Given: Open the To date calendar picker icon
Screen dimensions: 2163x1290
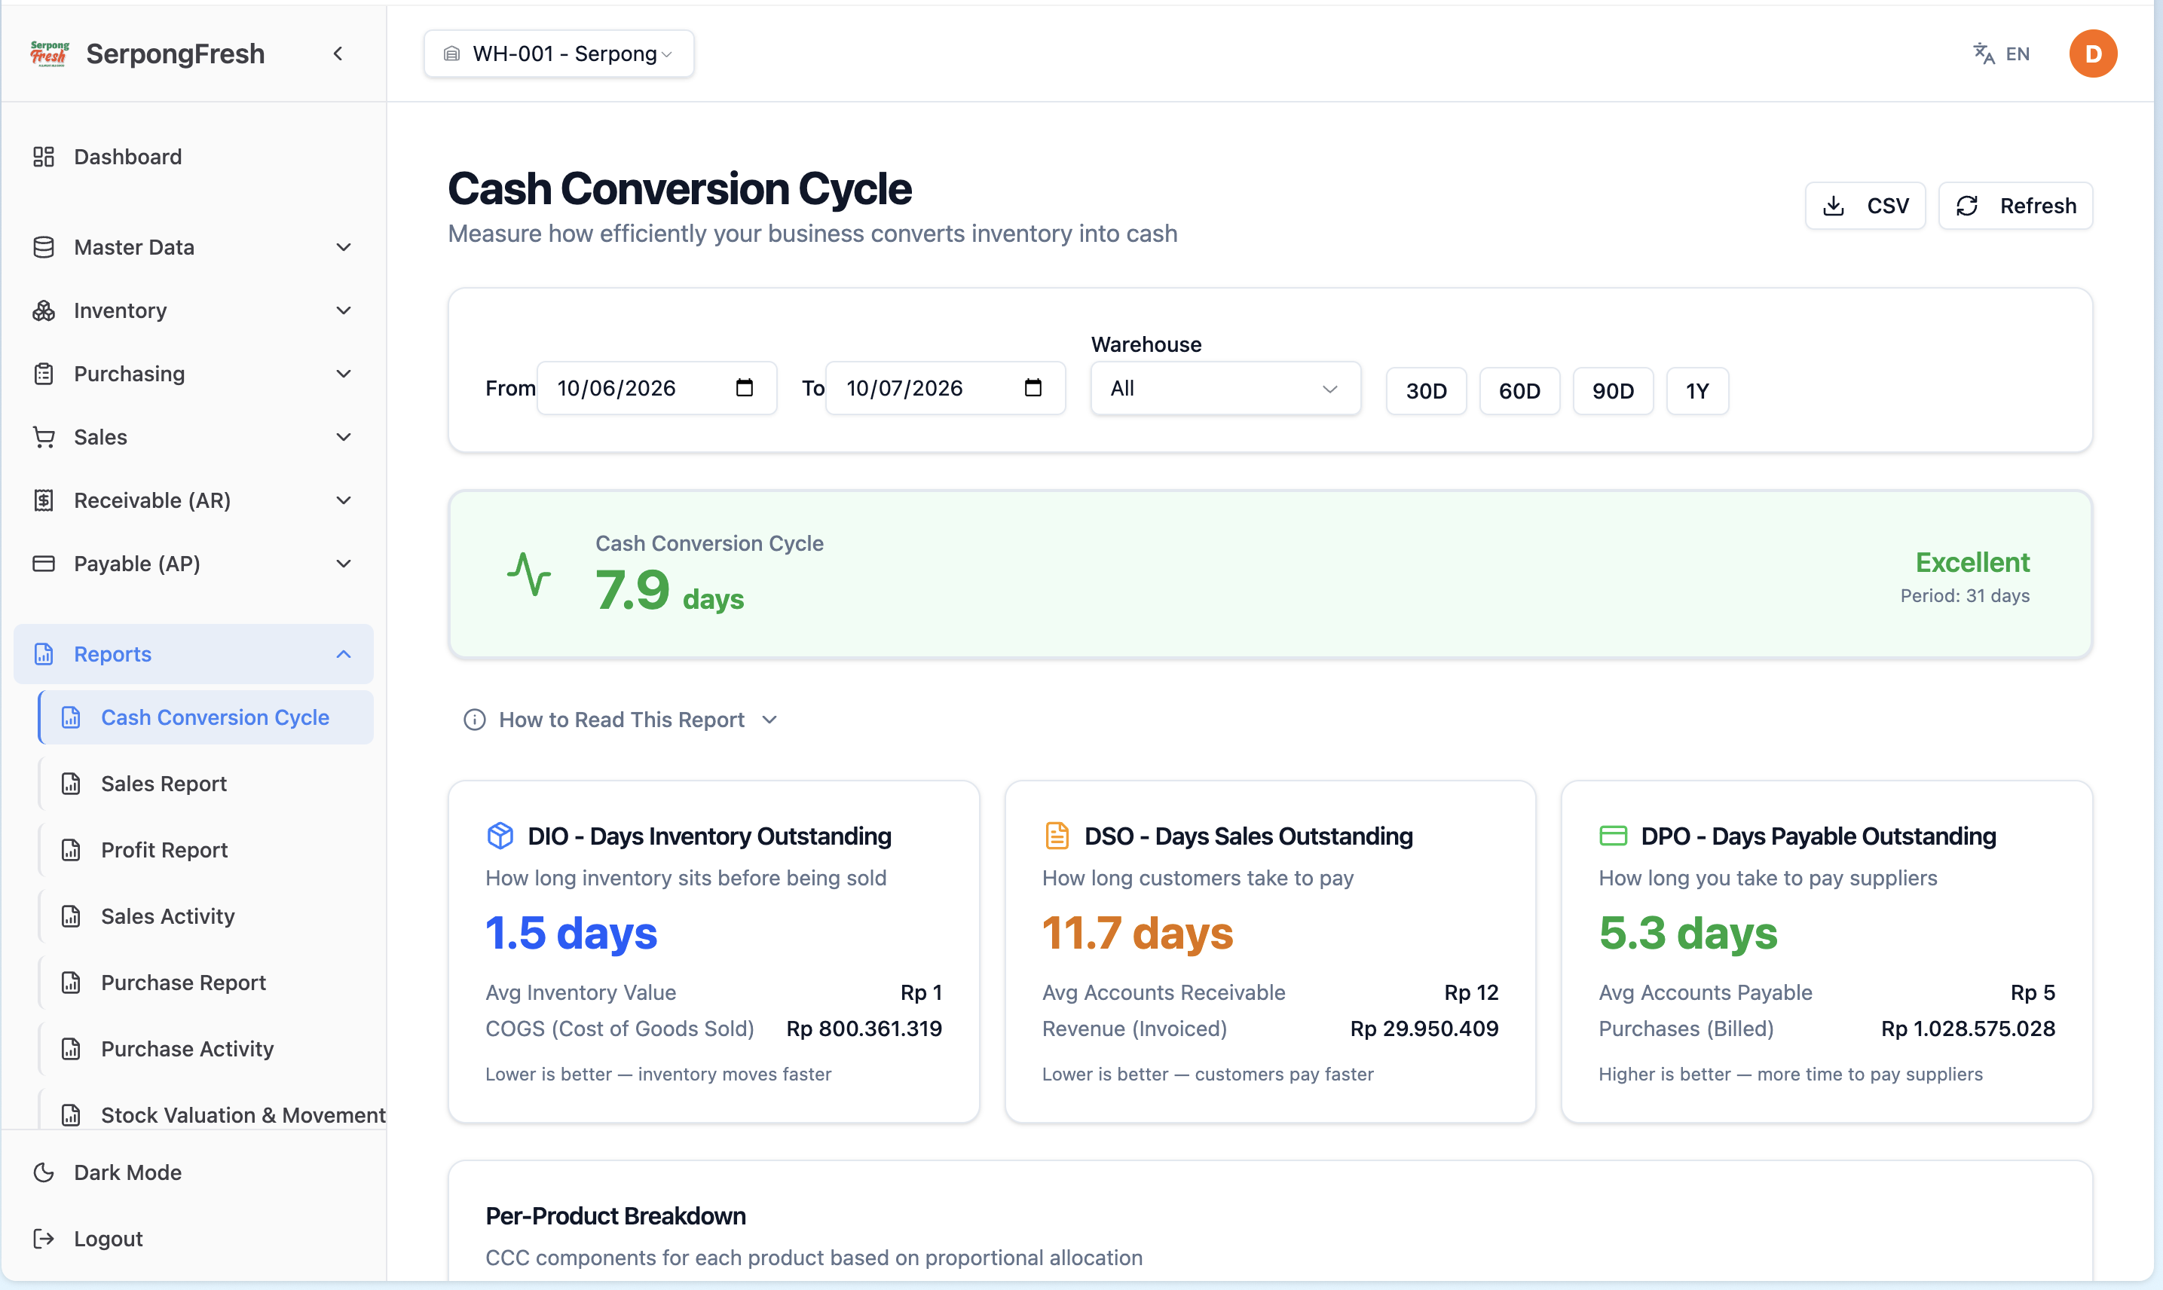Looking at the screenshot, I should 1033,388.
